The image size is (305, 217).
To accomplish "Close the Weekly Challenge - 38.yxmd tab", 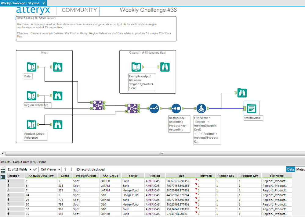I will coord(44,3).
